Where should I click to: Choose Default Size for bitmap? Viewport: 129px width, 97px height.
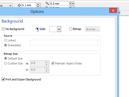click(x=5, y=58)
